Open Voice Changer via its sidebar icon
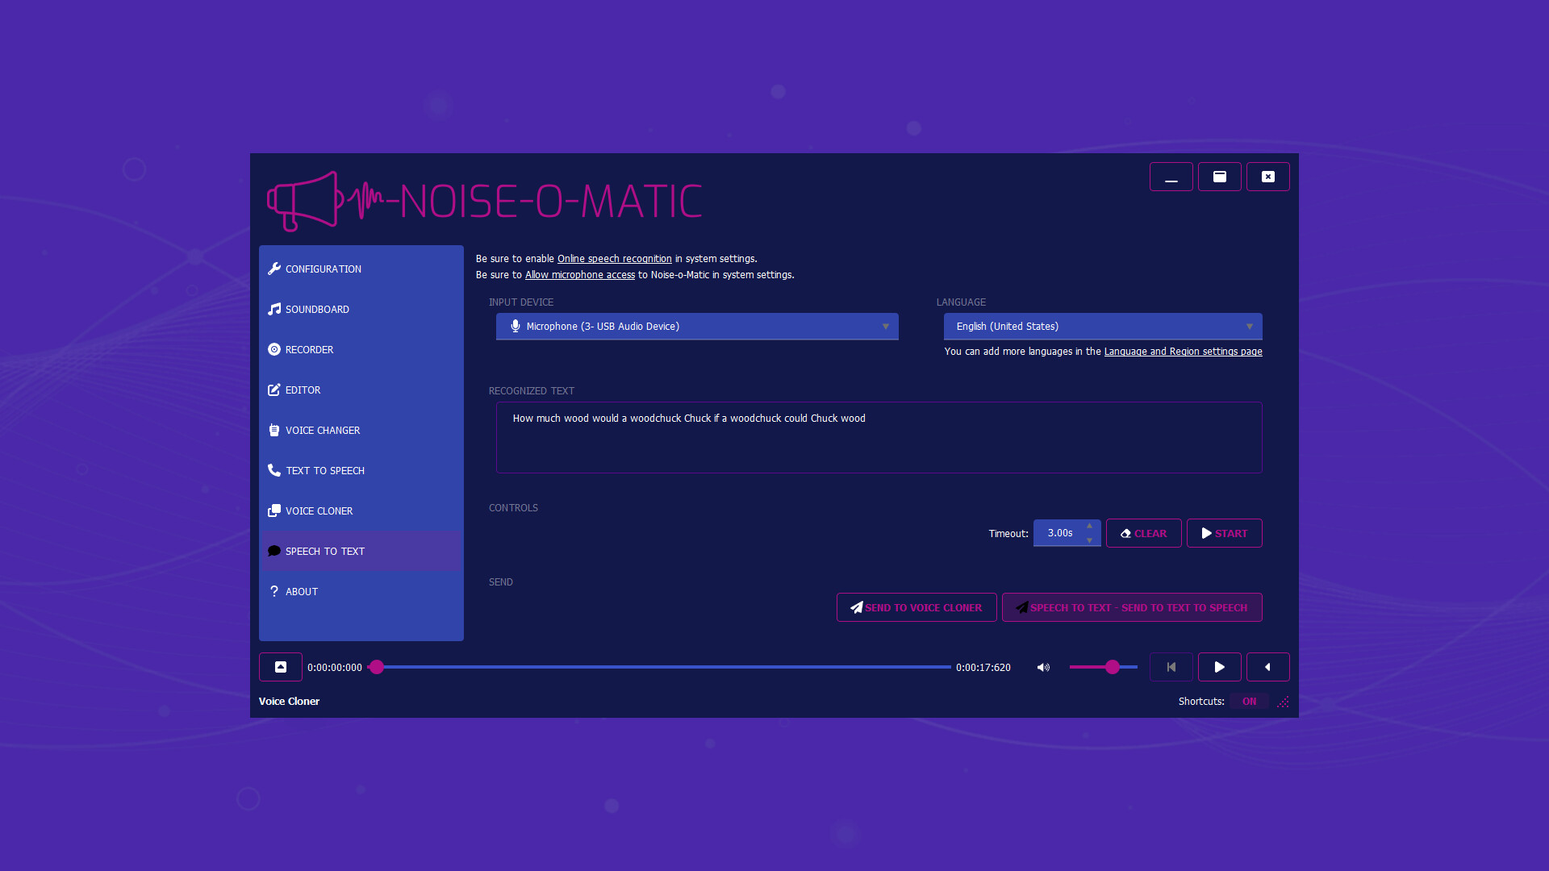Screen dimensions: 1549x871 (x=274, y=430)
